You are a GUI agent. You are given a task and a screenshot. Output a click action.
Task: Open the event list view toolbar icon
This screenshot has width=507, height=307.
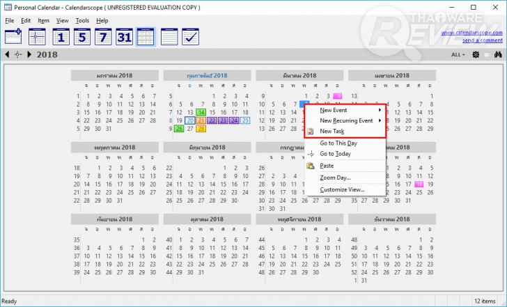pos(169,36)
